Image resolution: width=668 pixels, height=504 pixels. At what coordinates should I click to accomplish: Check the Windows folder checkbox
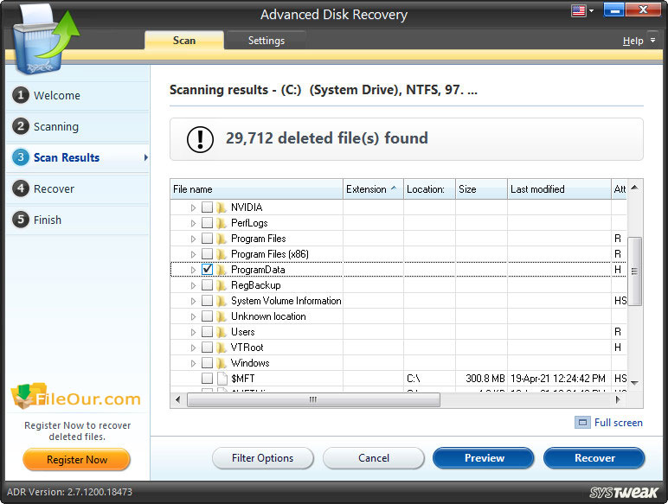[207, 363]
